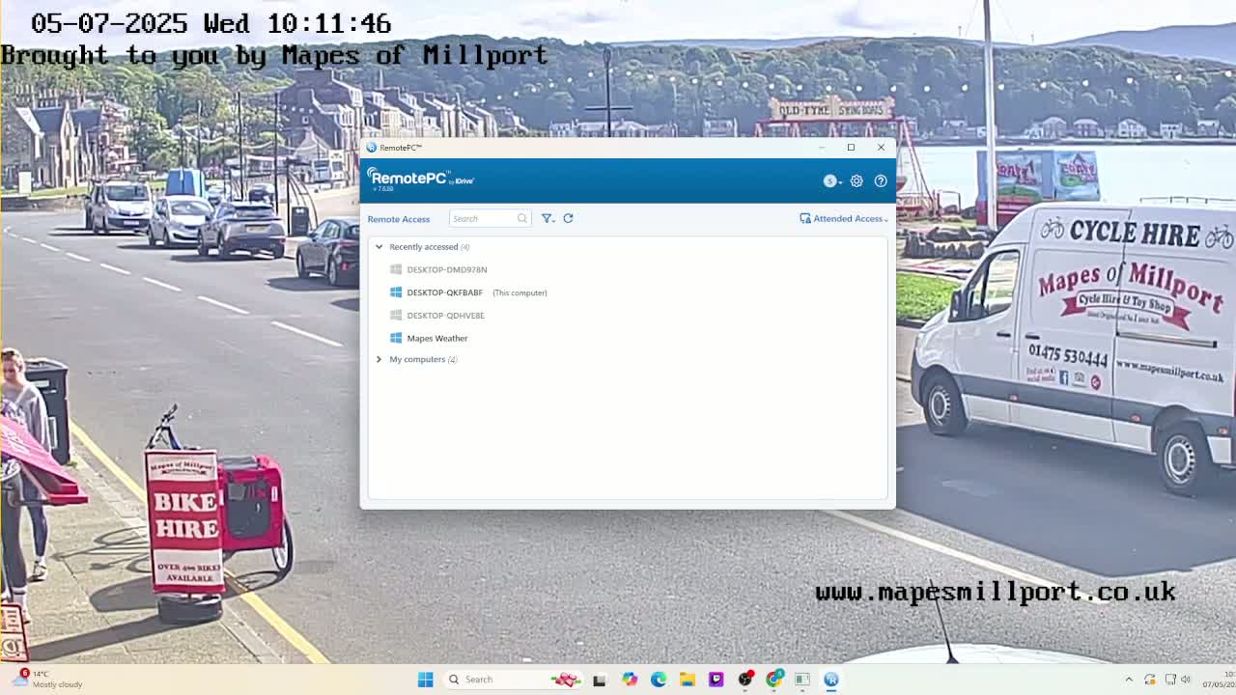Collapse the Recently accessed group
This screenshot has width=1236, height=695.
pos(379,247)
